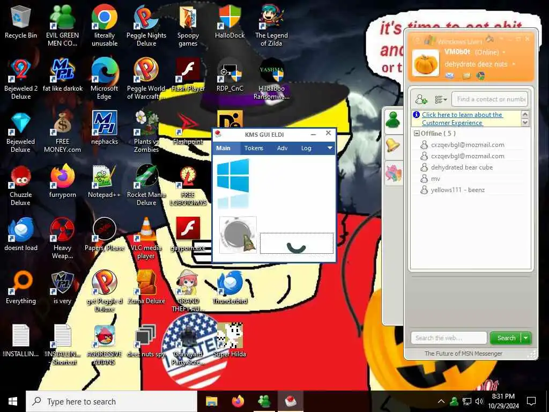The image size is (549, 412).
Task: Click the green buddy tab on Messenger side
Action: pyautogui.click(x=393, y=120)
